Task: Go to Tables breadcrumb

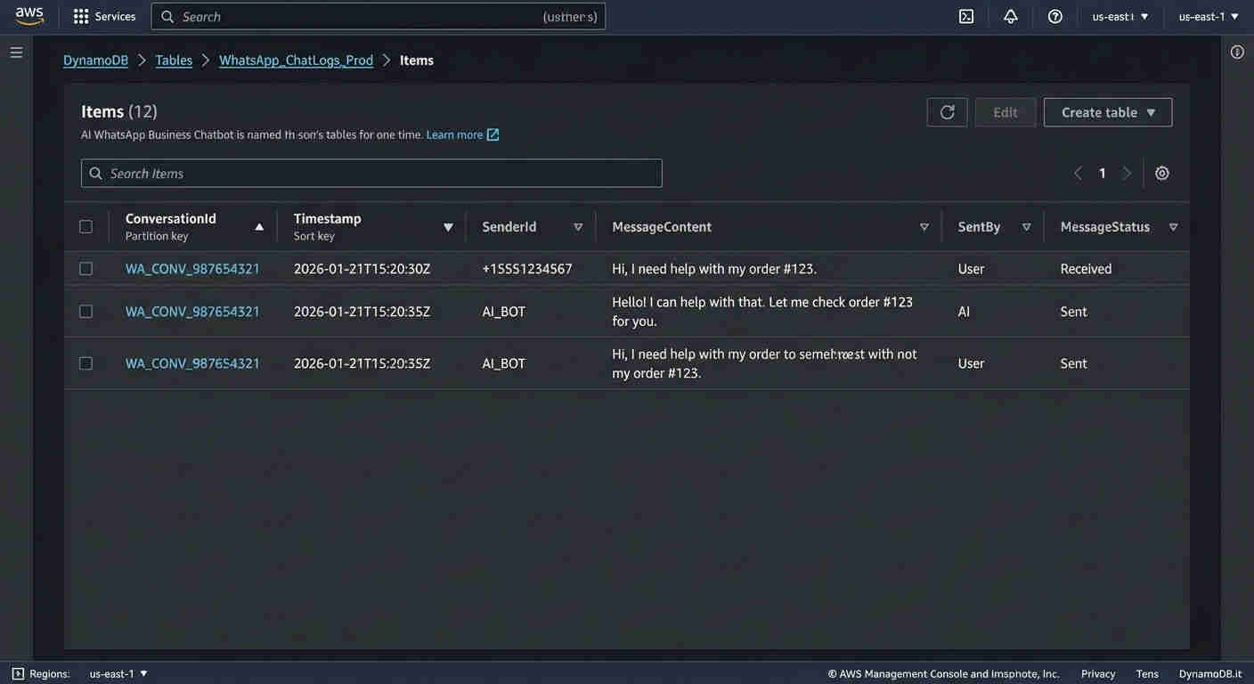Action: 174,61
